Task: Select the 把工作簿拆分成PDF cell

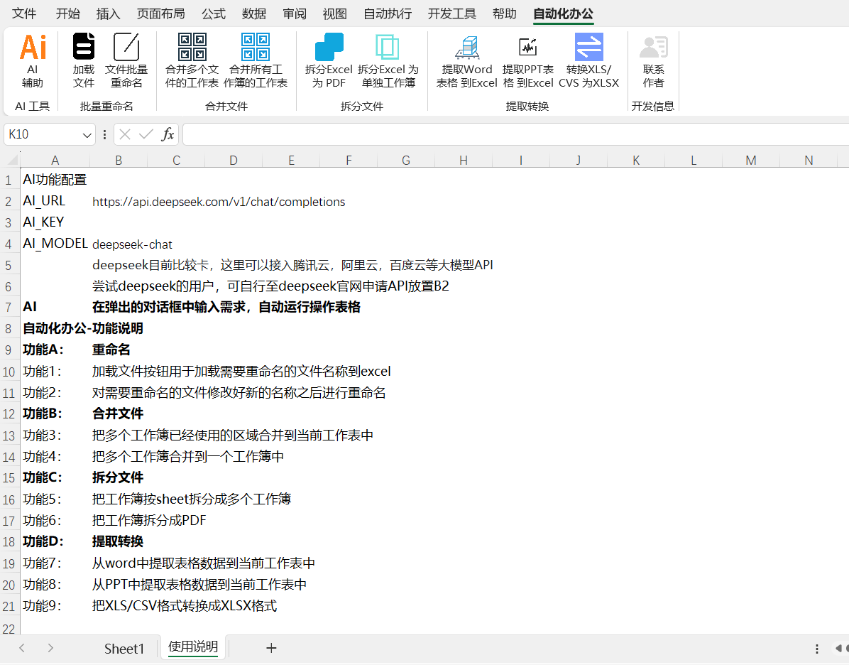Action: click(149, 520)
